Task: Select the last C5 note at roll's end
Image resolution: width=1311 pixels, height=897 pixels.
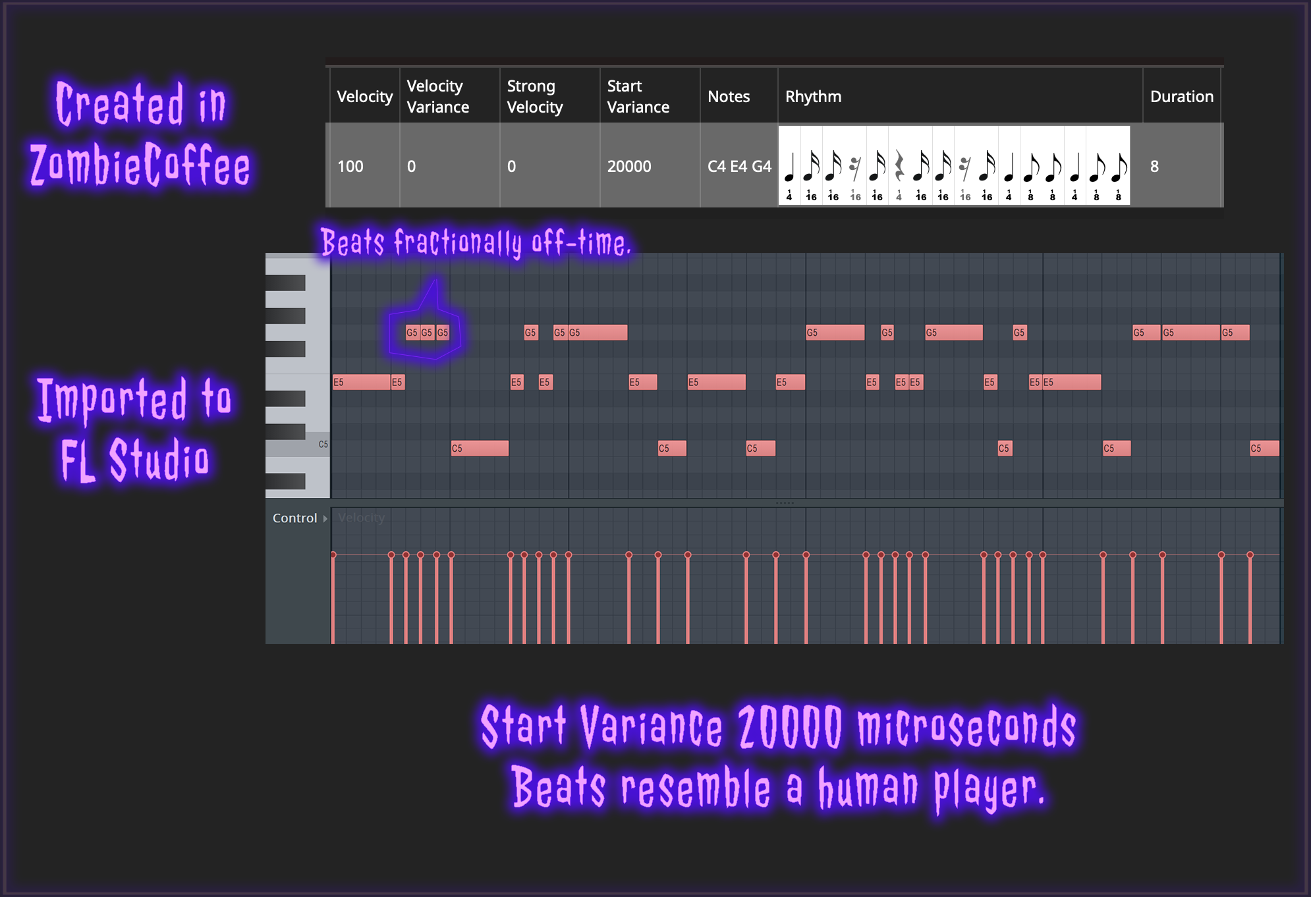Action: [1264, 448]
